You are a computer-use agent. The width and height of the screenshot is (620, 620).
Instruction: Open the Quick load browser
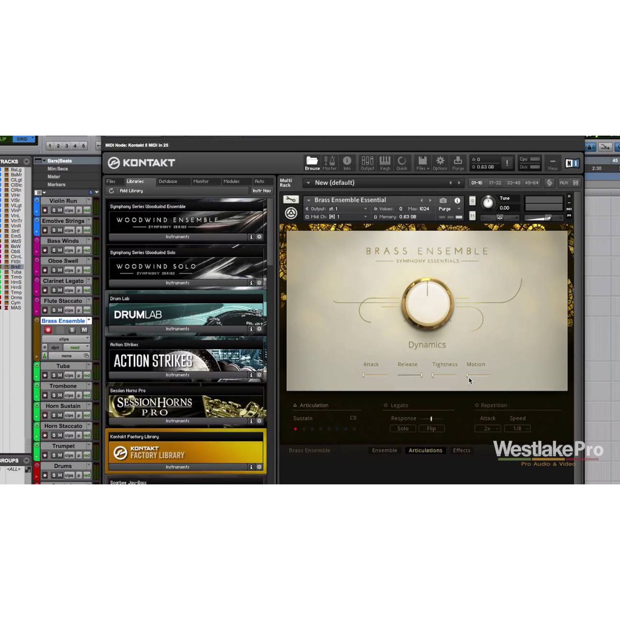pyautogui.click(x=402, y=163)
